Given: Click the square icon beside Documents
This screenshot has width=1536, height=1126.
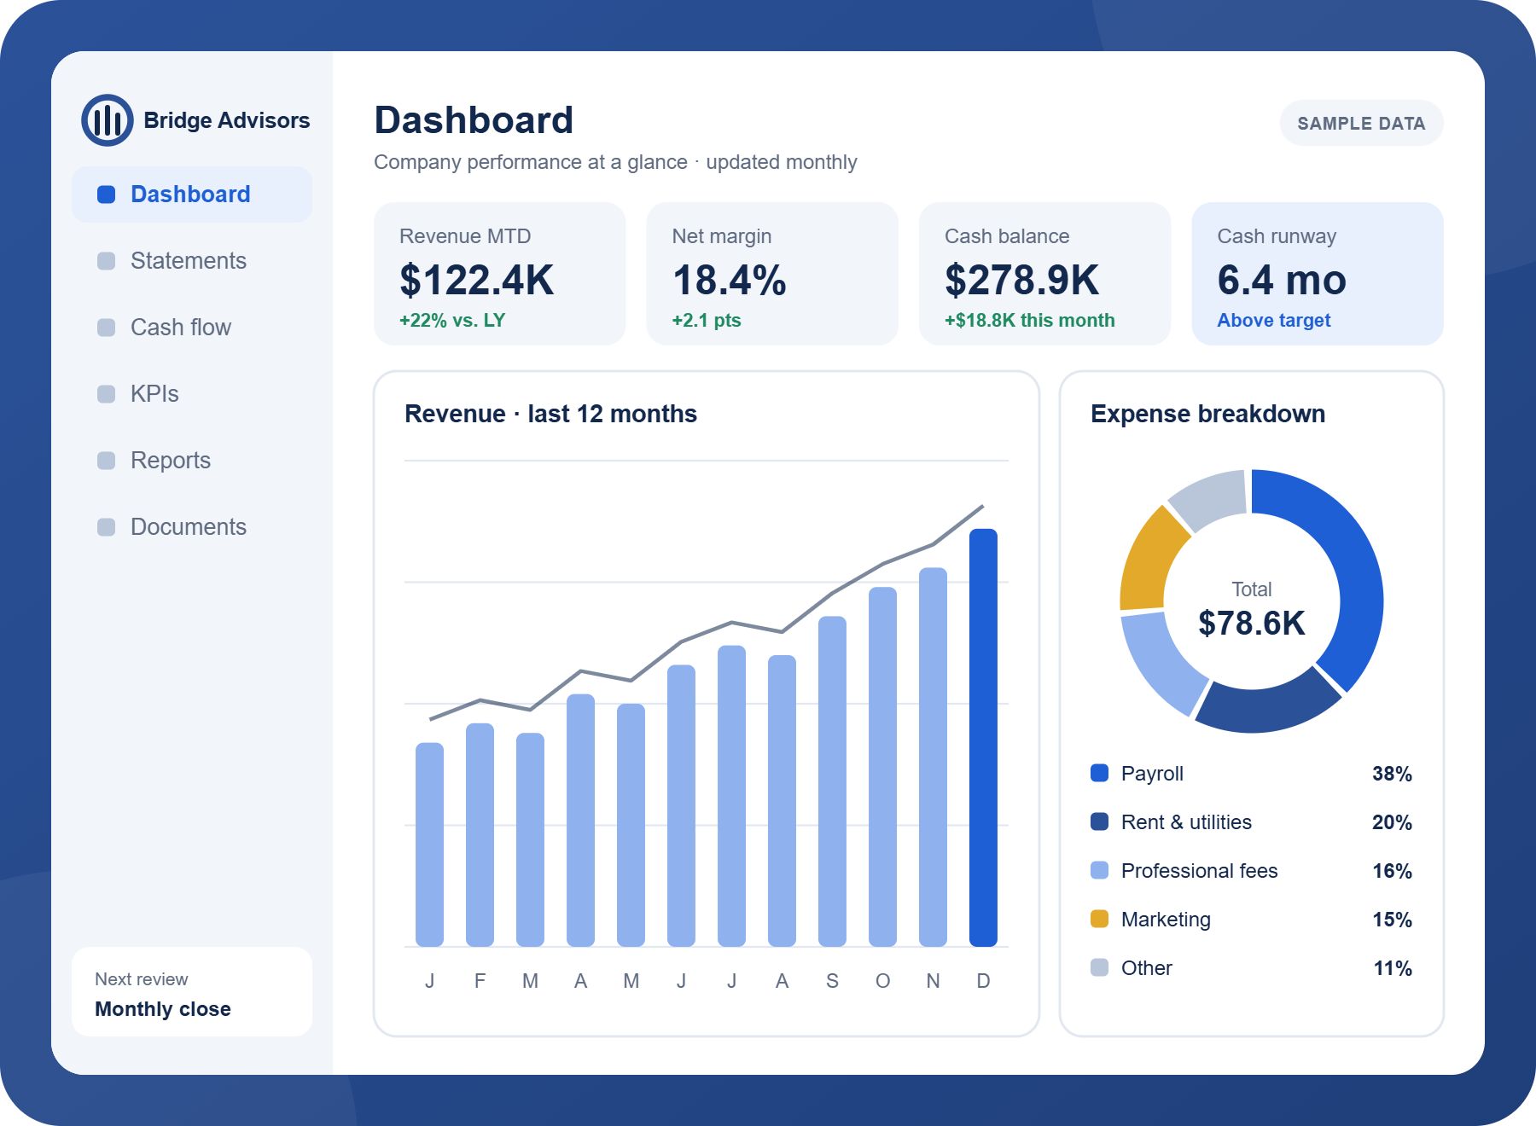Looking at the screenshot, I should (x=107, y=527).
